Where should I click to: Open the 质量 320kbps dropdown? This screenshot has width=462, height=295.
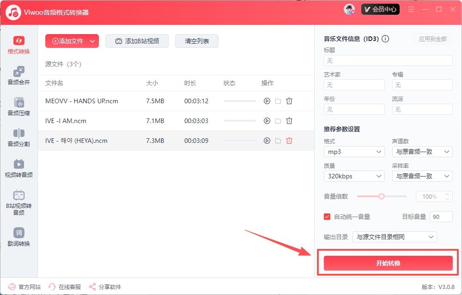pyautogui.click(x=354, y=176)
